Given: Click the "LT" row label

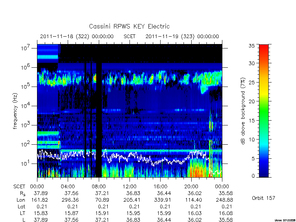Looking at the screenshot, I should pyautogui.click(x=23, y=213).
